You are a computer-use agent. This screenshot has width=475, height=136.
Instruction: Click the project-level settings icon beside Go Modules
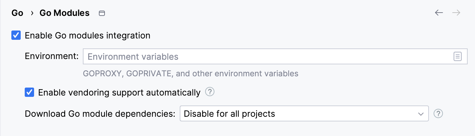[102, 13]
